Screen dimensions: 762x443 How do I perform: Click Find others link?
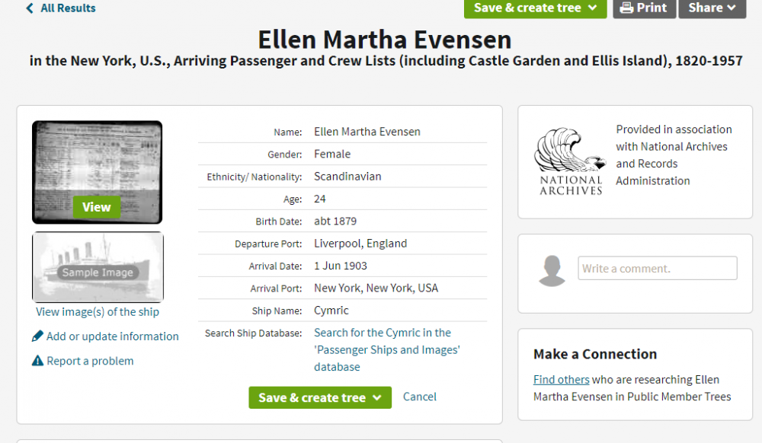(561, 380)
